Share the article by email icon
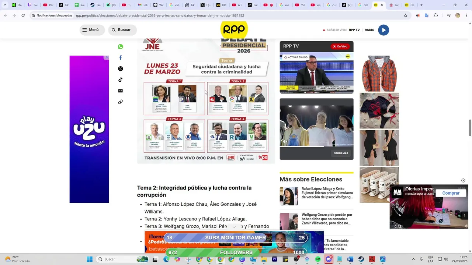This screenshot has height=265, width=472. 120,91
